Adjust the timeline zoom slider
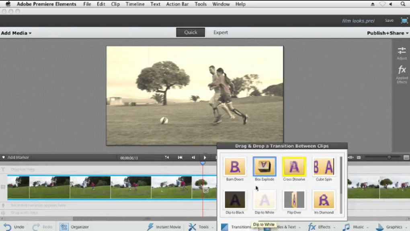Viewport: 410px width, 231px height. click(x=389, y=158)
